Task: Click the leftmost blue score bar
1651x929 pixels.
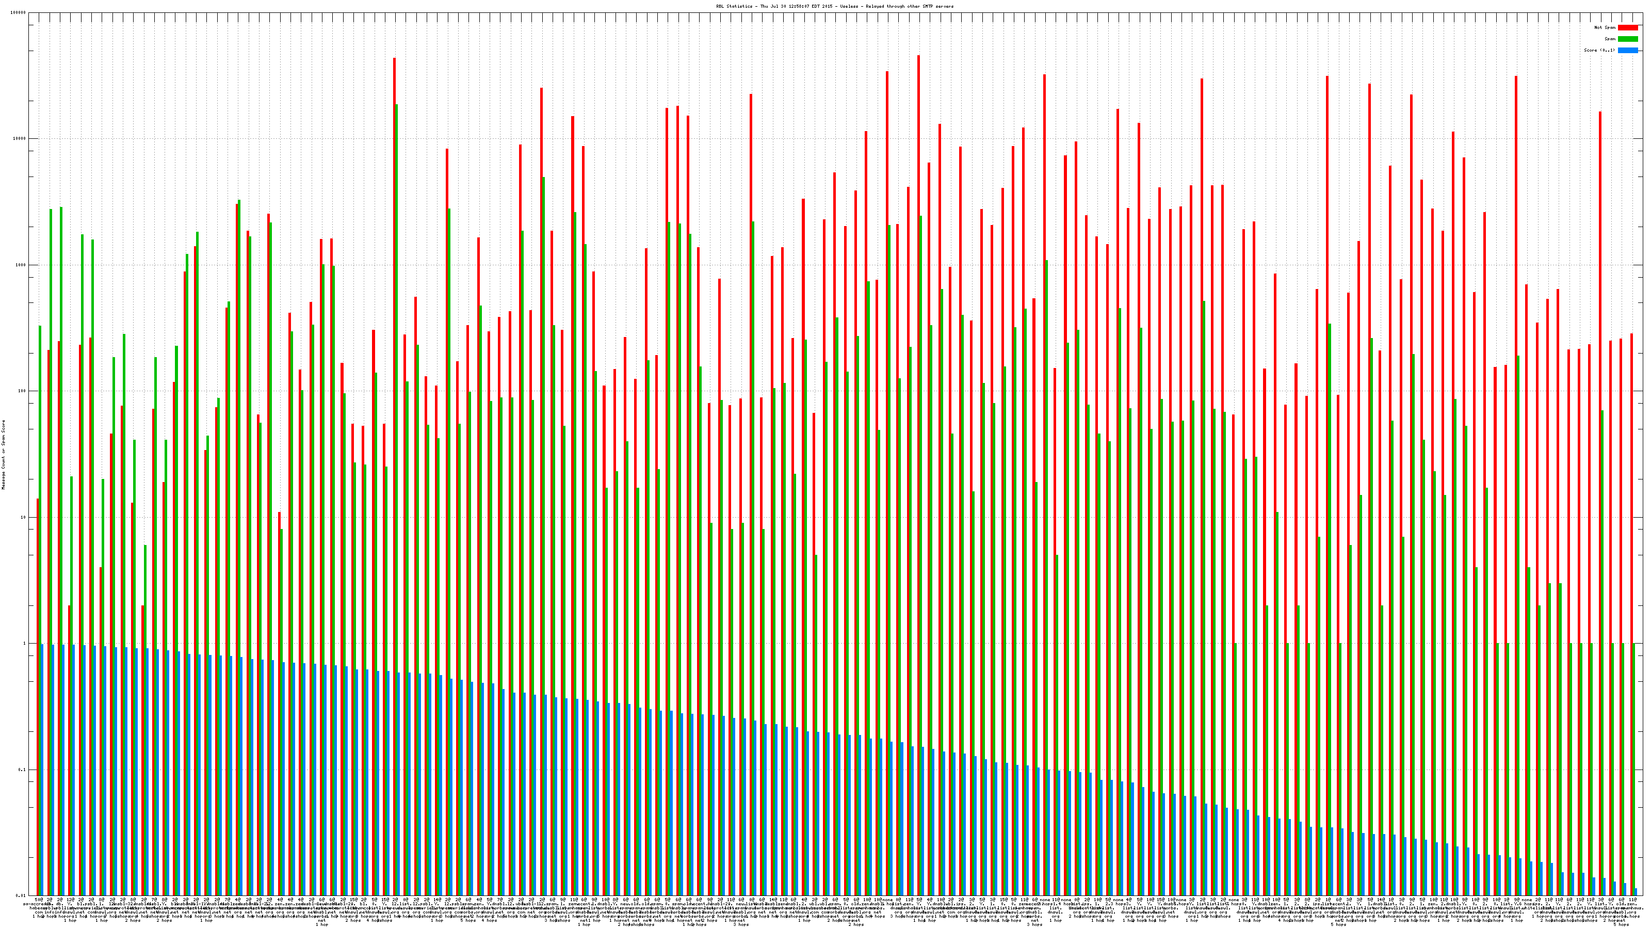Action: pyautogui.click(x=42, y=770)
